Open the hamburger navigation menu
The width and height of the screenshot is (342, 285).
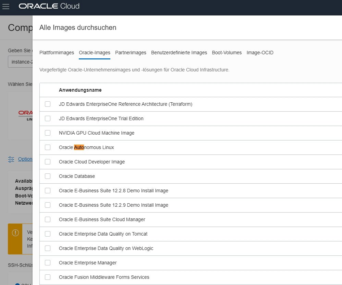pyautogui.click(x=6, y=7)
